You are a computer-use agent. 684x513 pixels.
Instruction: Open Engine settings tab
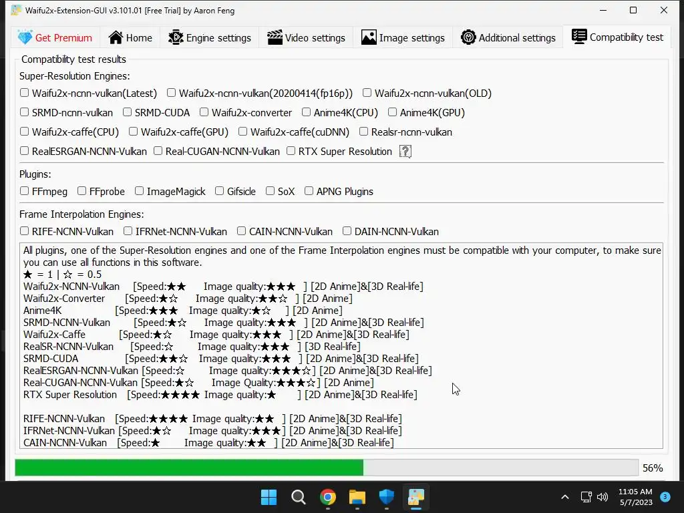pyautogui.click(x=209, y=37)
